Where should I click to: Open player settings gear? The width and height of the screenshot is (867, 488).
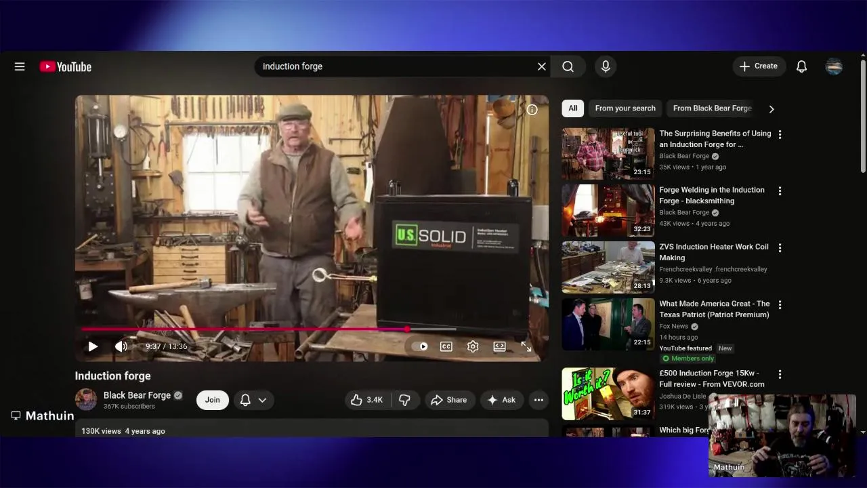coord(473,346)
